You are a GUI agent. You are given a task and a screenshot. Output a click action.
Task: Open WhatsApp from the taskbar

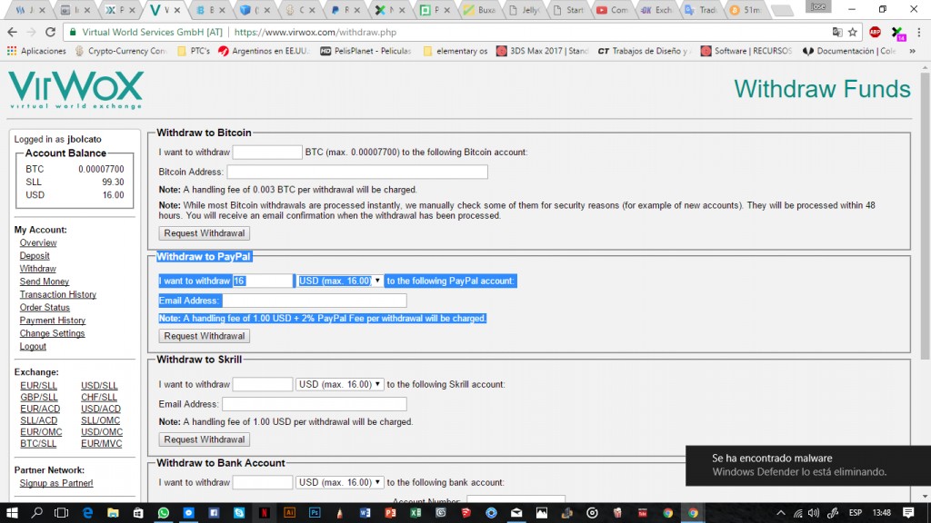[163, 513]
